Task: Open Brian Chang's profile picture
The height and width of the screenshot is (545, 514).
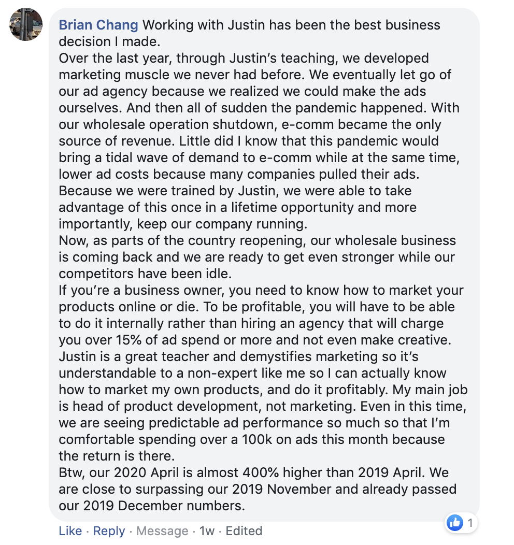Action: (x=26, y=24)
